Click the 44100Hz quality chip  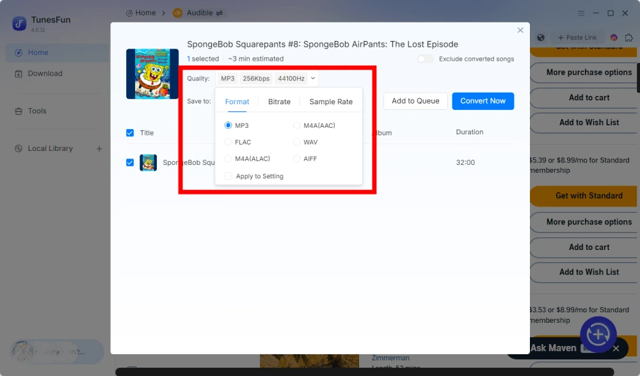pyautogui.click(x=291, y=78)
